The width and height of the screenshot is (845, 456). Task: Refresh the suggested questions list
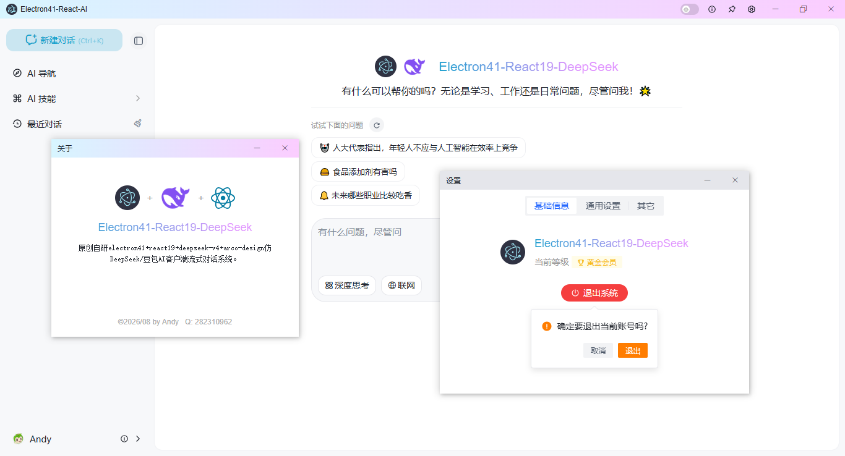377,125
